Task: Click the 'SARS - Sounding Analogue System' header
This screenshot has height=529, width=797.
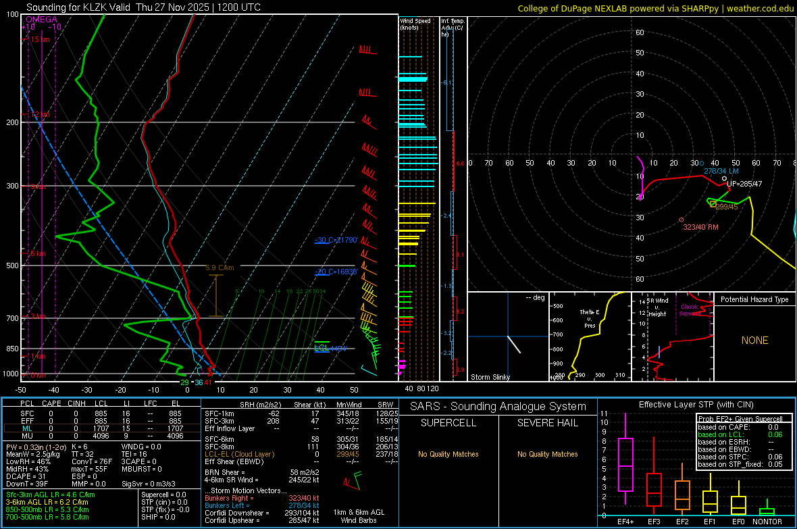Action: [498, 407]
